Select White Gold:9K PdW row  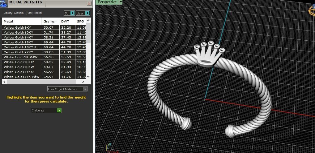pyautogui.click(x=44, y=57)
